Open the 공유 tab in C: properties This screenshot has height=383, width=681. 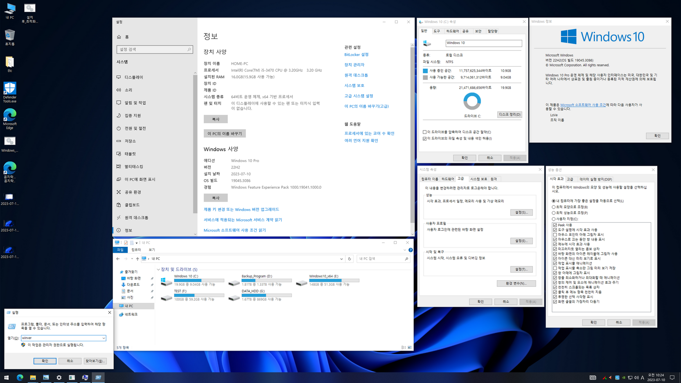coord(465,31)
